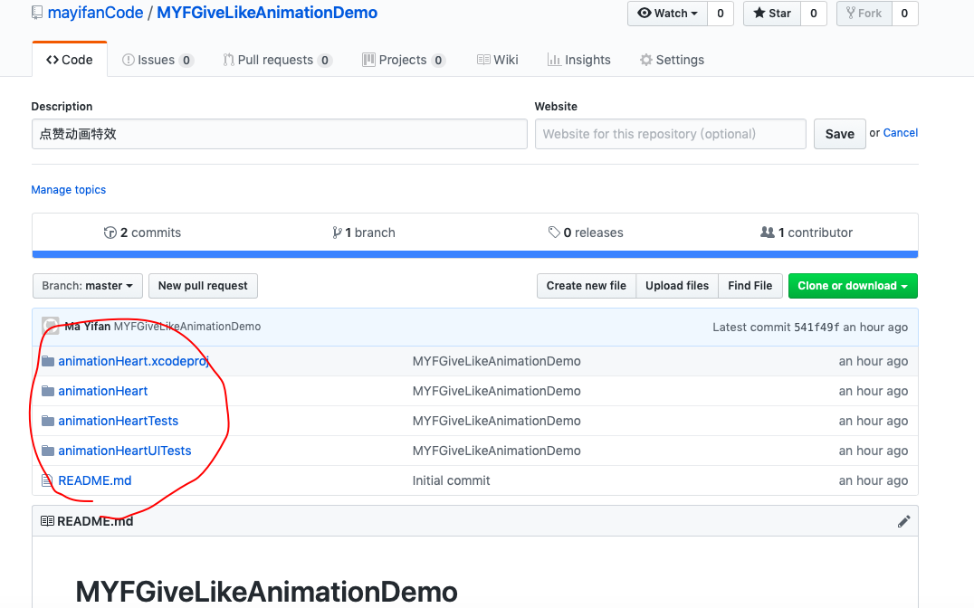Screen dimensions: 974x608
Task: Open the Clone or download dropdown
Action: pyautogui.click(x=853, y=286)
